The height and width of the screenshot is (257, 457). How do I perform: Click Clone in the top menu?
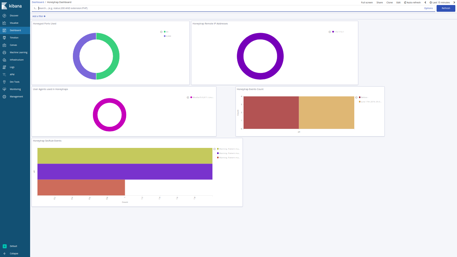pos(389,2)
